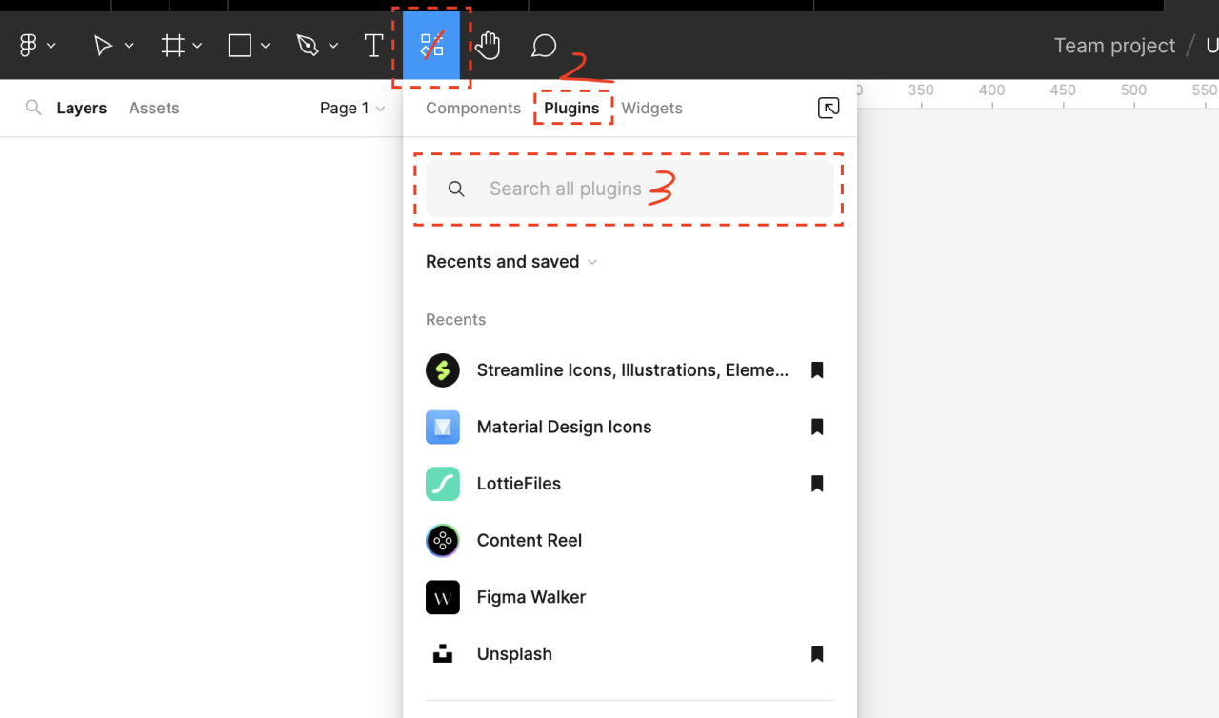
Task: Run the LottieFiles plugin
Action: pyautogui.click(x=519, y=484)
